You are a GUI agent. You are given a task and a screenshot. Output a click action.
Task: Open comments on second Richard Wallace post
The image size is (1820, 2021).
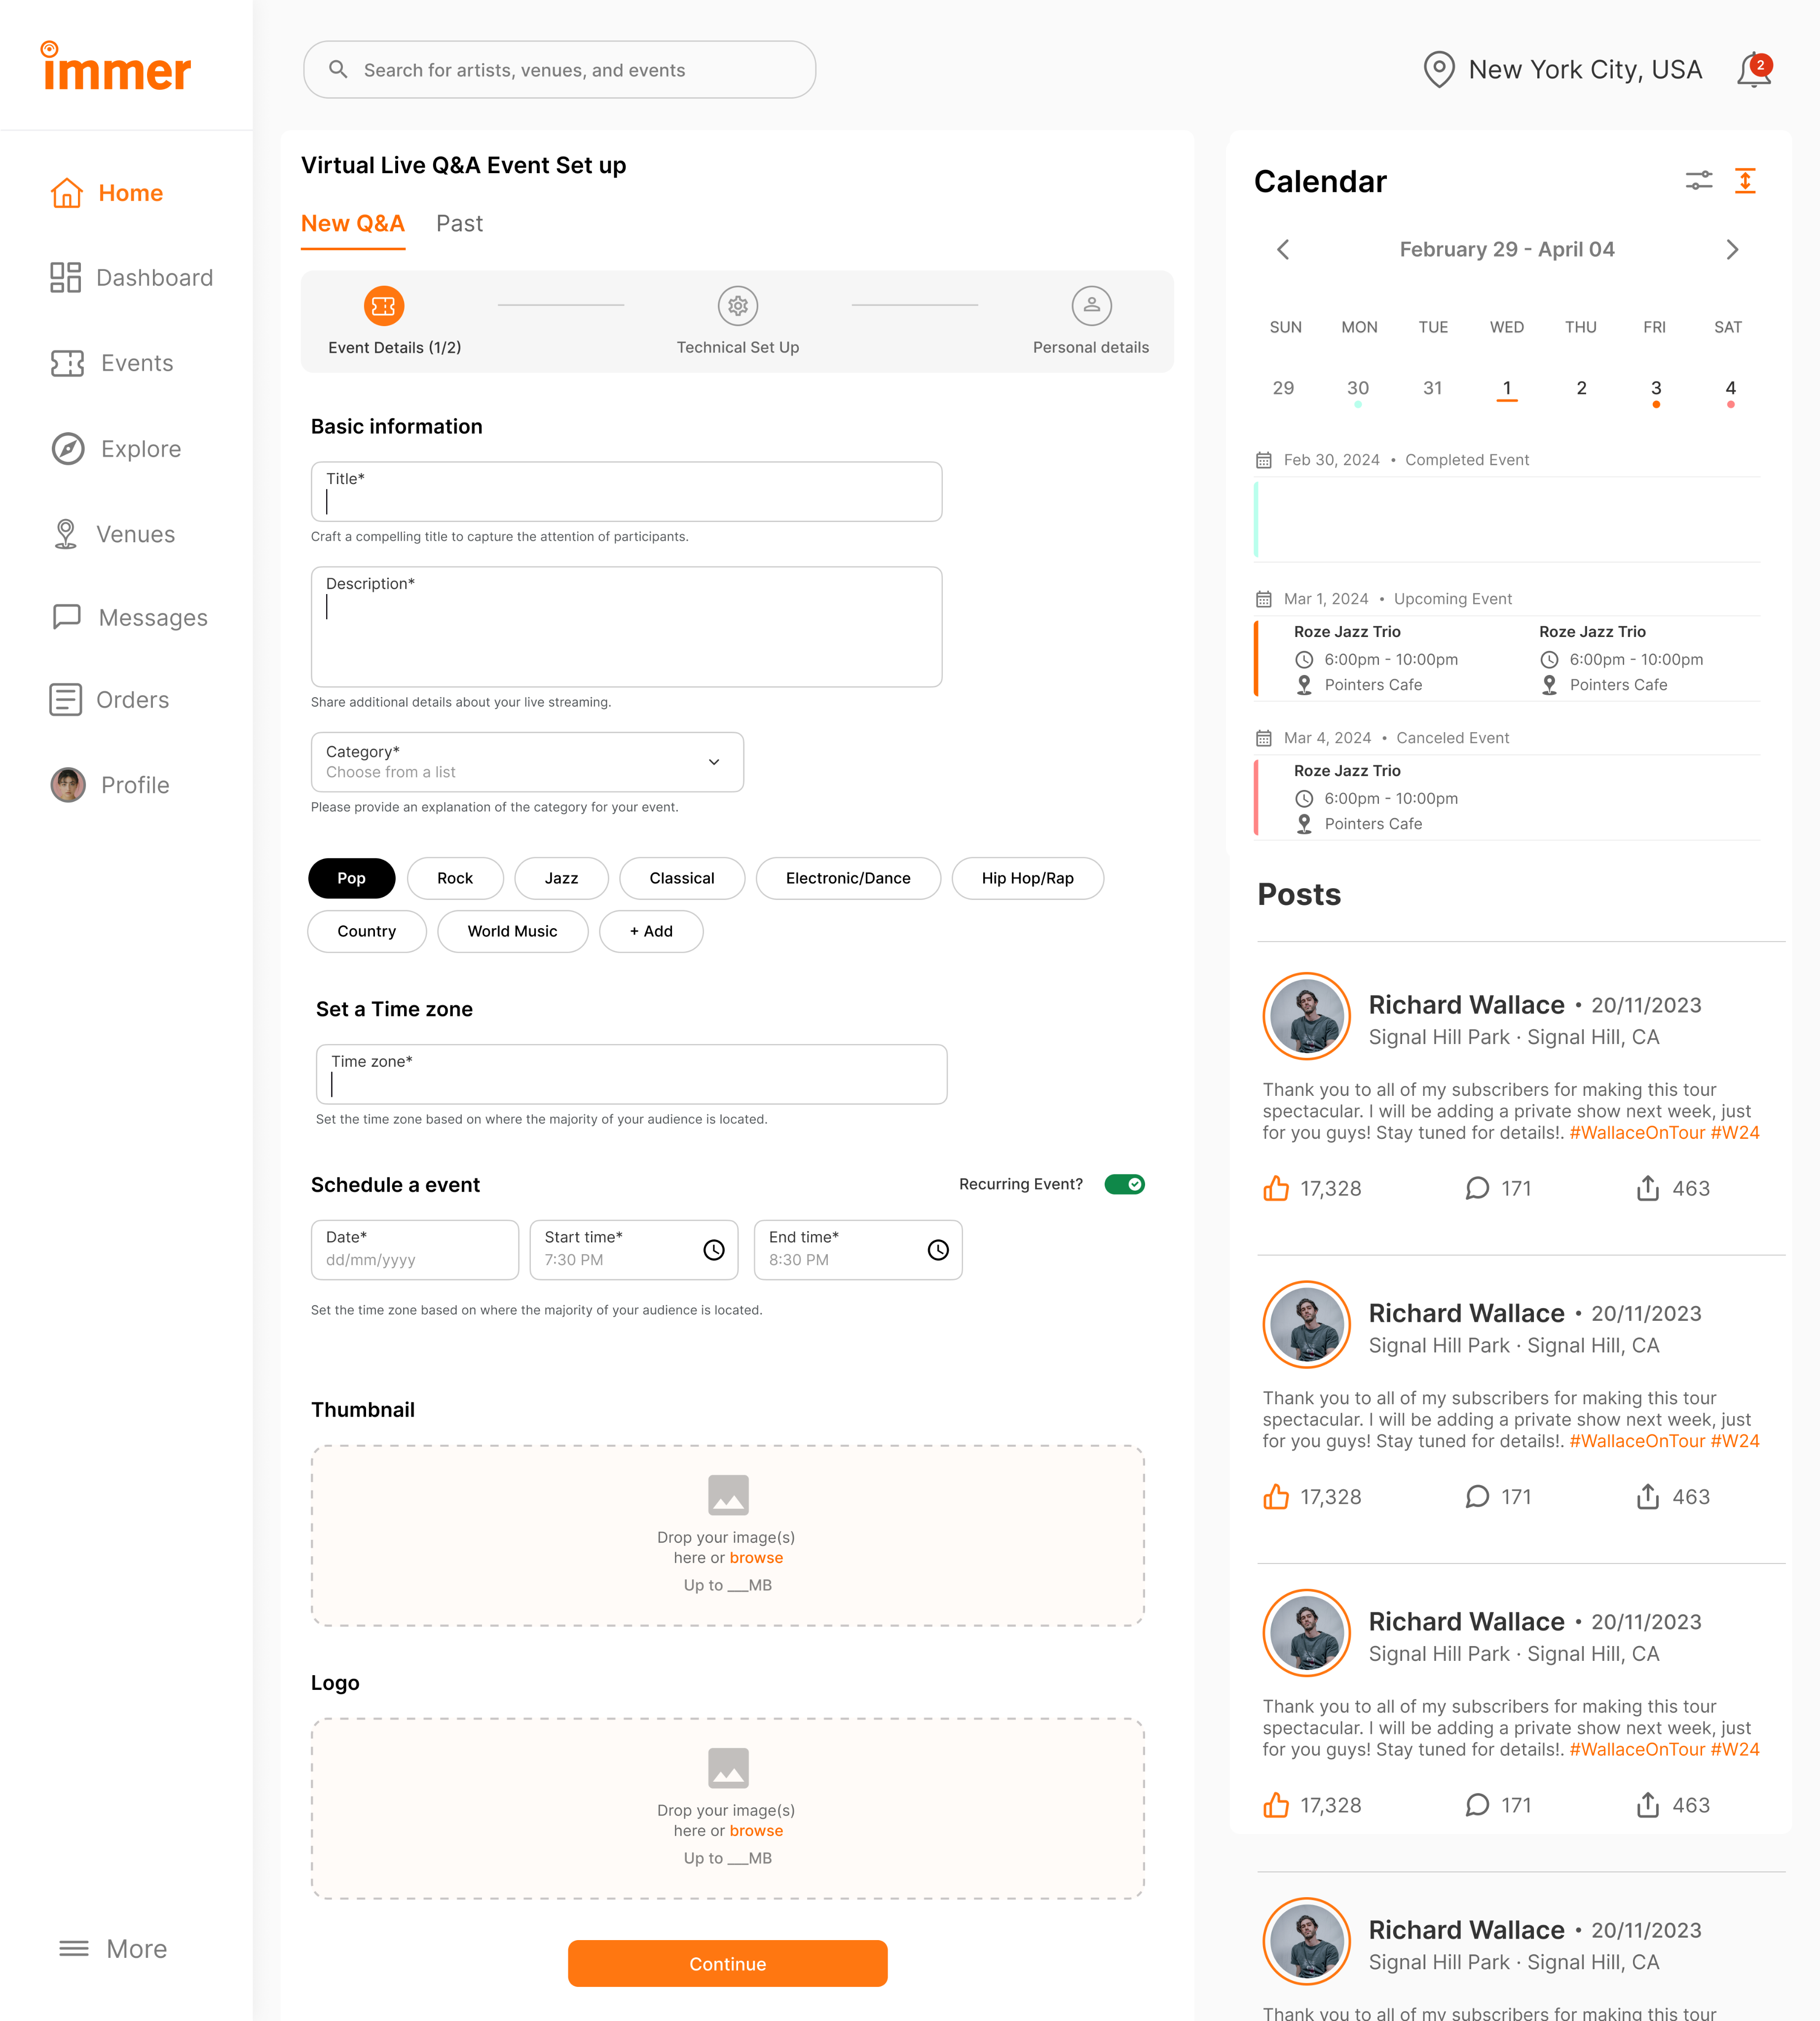[1477, 1497]
